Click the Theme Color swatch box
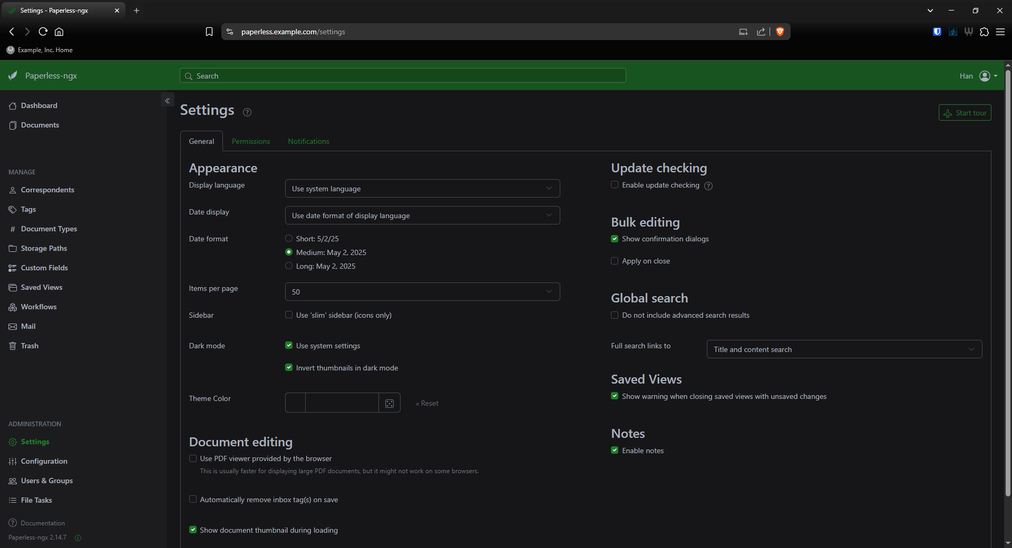The height and width of the screenshot is (548, 1012). pos(296,403)
